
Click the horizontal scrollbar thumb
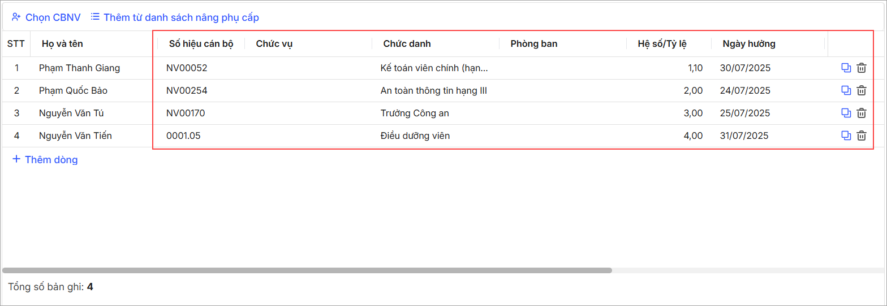pos(307,270)
